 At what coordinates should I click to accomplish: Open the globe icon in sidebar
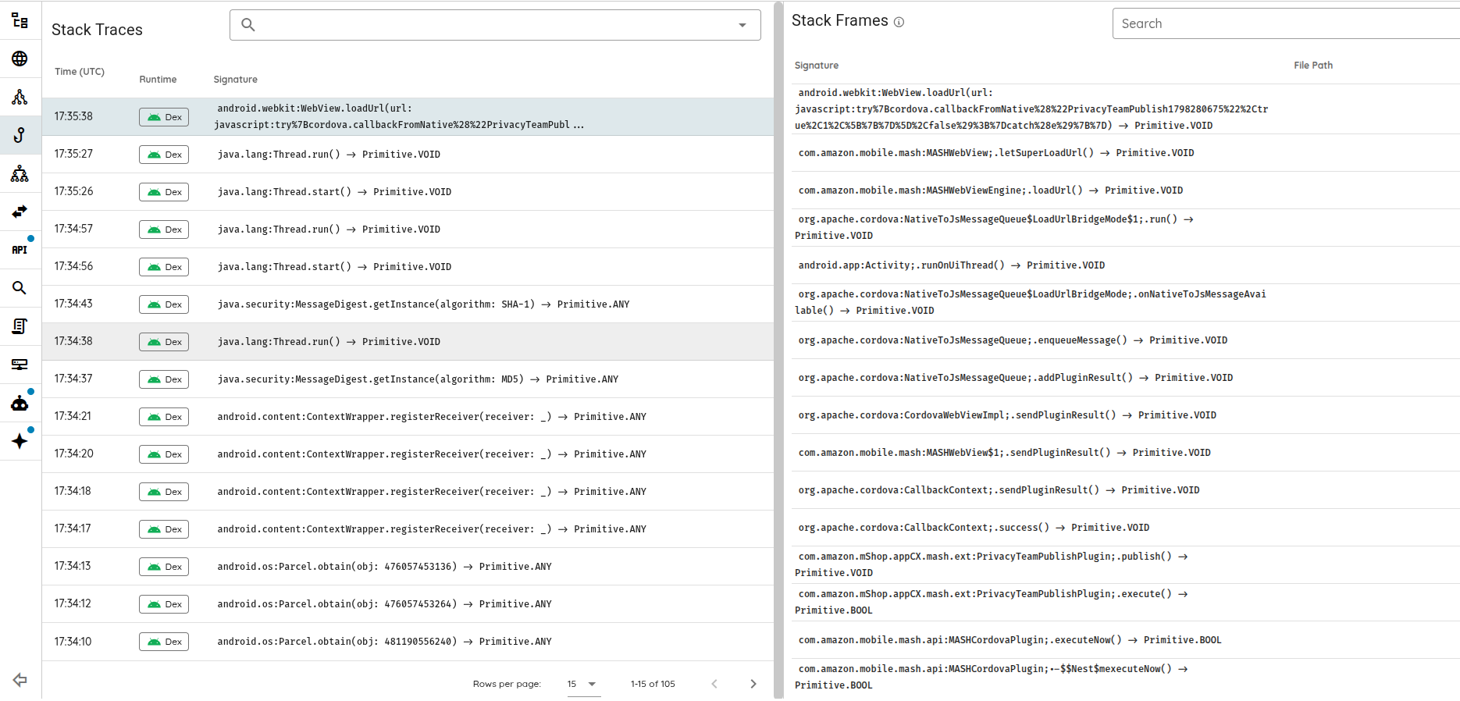(20, 59)
